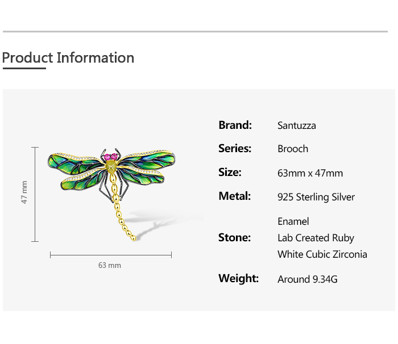The height and width of the screenshot is (344, 398).
Task: Click the Santuzza brand name
Action: coord(296,125)
